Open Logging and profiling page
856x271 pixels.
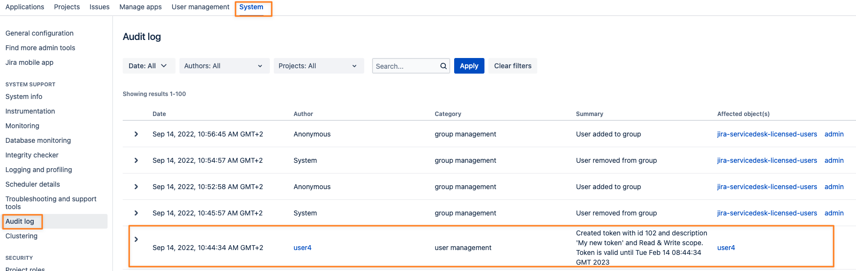39,170
